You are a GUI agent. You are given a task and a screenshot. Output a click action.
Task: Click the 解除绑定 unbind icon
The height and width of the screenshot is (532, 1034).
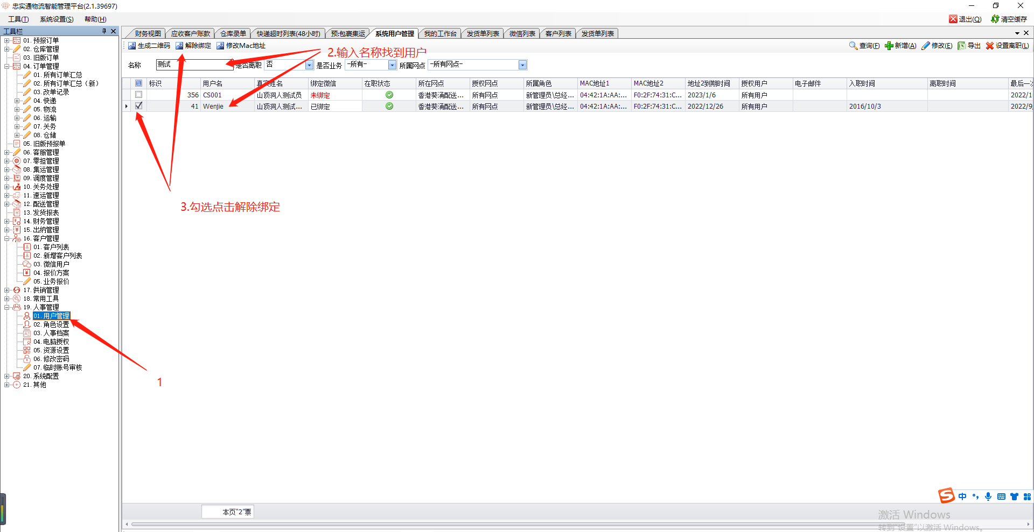pyautogui.click(x=179, y=46)
